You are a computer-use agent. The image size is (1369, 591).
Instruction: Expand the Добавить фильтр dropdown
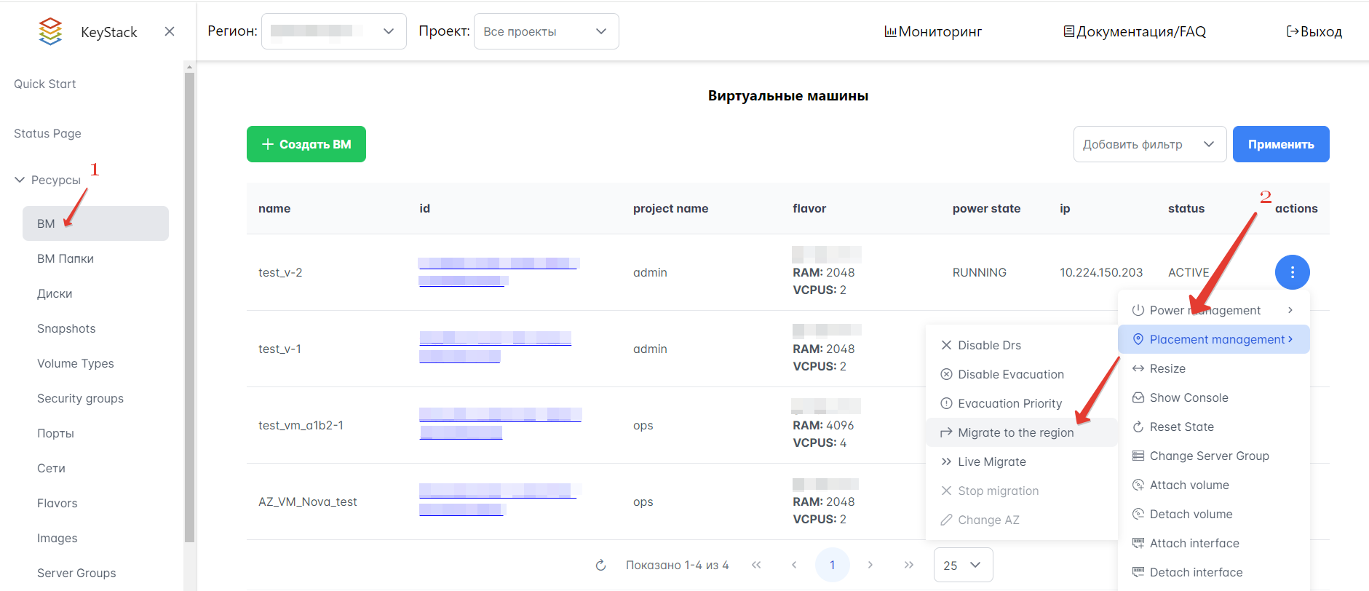coord(1149,144)
